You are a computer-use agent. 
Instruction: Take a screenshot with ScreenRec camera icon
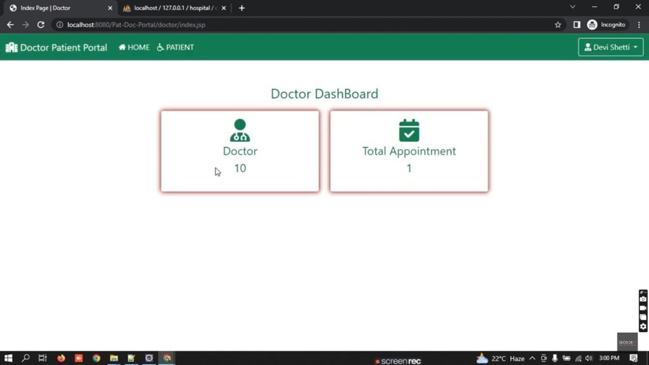coord(643,299)
